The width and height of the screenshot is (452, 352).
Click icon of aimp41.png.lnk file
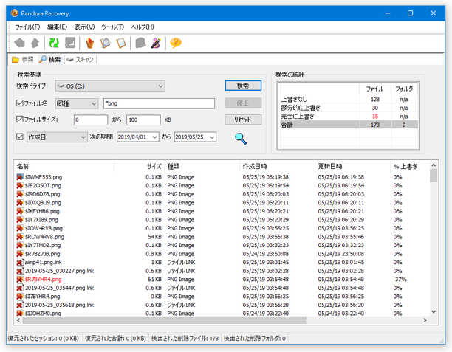click(20, 262)
